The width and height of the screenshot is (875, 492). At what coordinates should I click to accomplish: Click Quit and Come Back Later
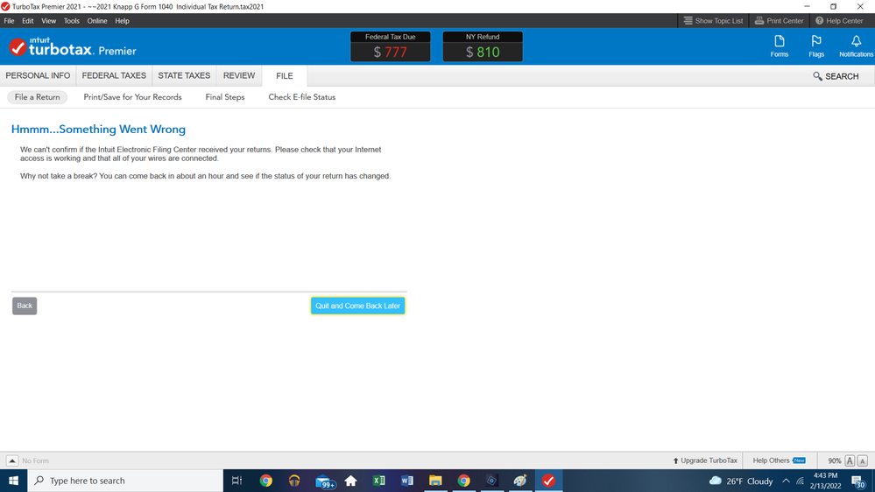coord(357,306)
